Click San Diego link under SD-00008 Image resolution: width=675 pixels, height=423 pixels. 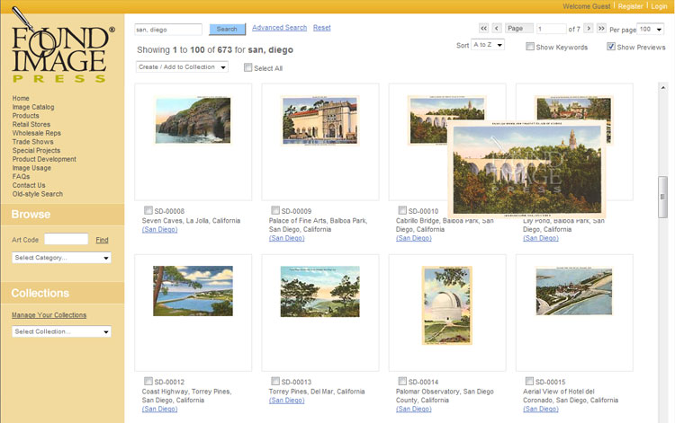tap(159, 229)
